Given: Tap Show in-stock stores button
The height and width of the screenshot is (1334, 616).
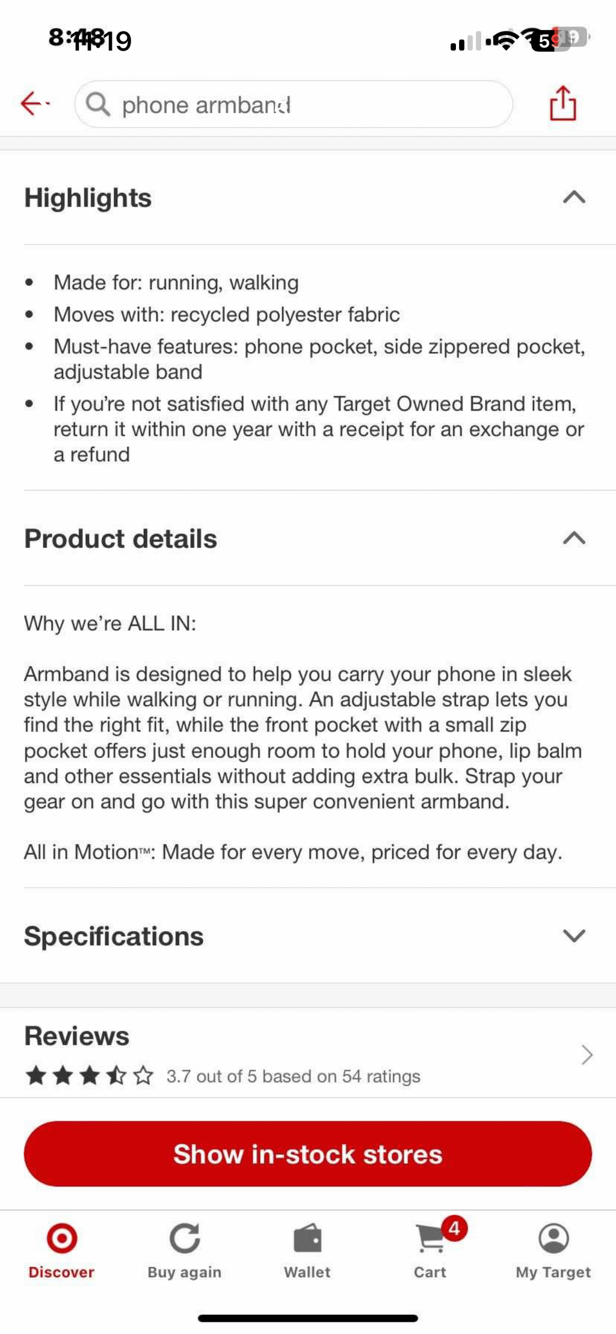Looking at the screenshot, I should pos(308,1154).
